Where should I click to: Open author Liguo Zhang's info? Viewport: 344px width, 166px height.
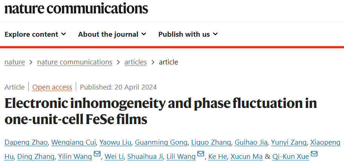tap(211, 143)
